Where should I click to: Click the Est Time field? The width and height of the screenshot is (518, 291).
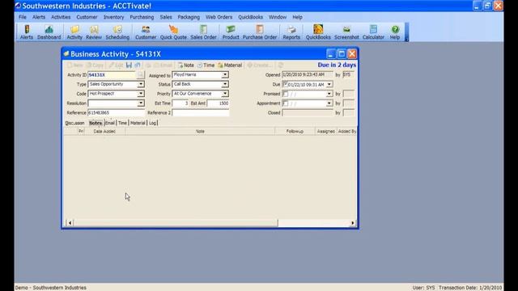point(180,103)
